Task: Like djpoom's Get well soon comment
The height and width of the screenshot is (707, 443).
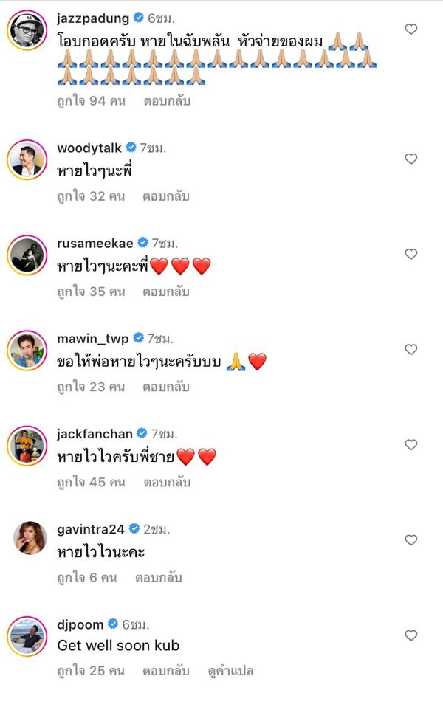Action: (x=411, y=635)
